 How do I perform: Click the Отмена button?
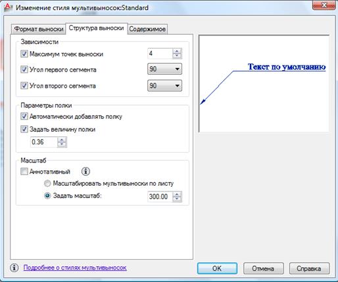[x=264, y=268]
